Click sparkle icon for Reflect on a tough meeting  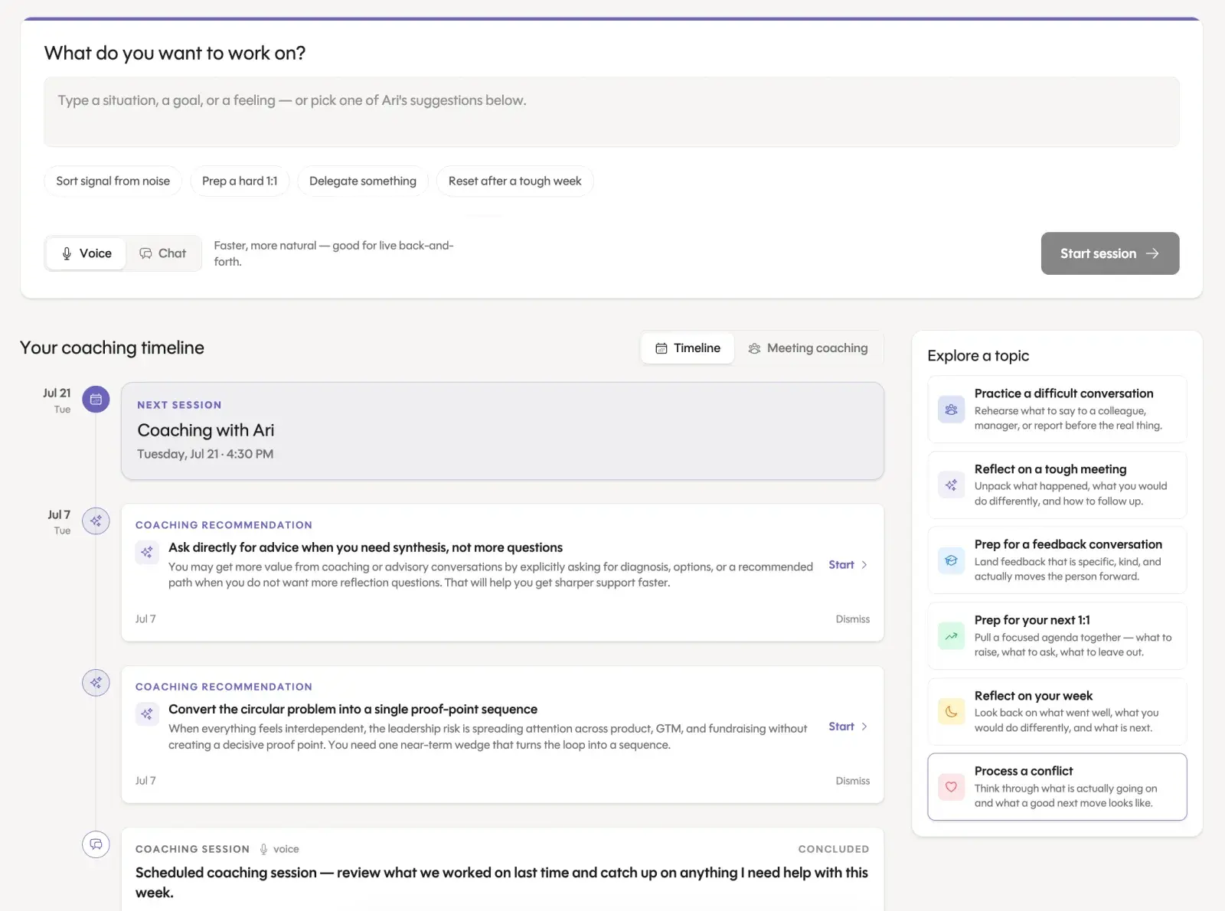click(951, 485)
